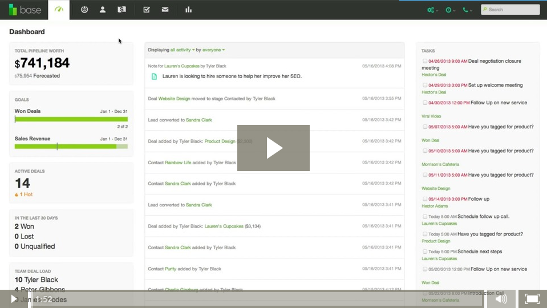Check the 04/30/2013 Follow Up on new service task

point(424,103)
